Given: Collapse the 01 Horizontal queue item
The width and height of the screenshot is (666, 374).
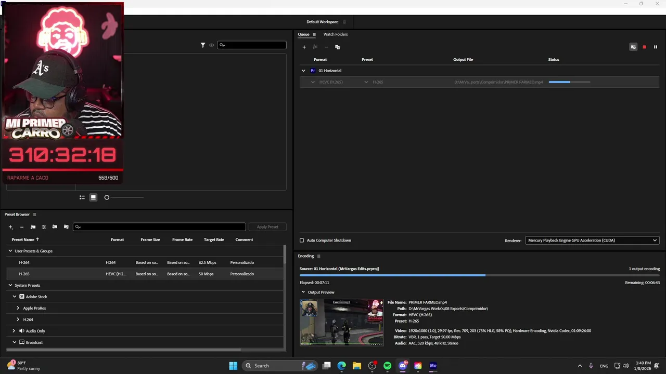Looking at the screenshot, I should click(x=303, y=71).
